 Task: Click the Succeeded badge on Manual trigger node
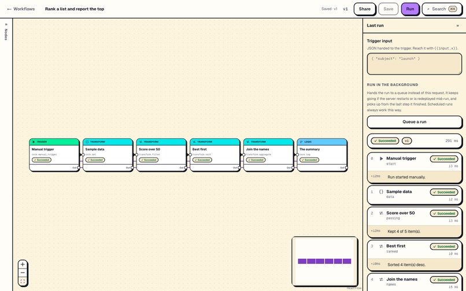pyautogui.click(x=42, y=160)
